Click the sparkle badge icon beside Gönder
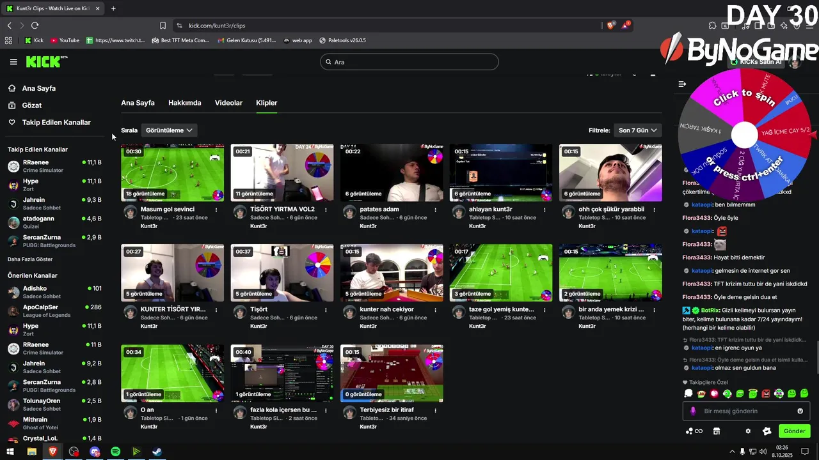819x460 pixels. (x=767, y=431)
